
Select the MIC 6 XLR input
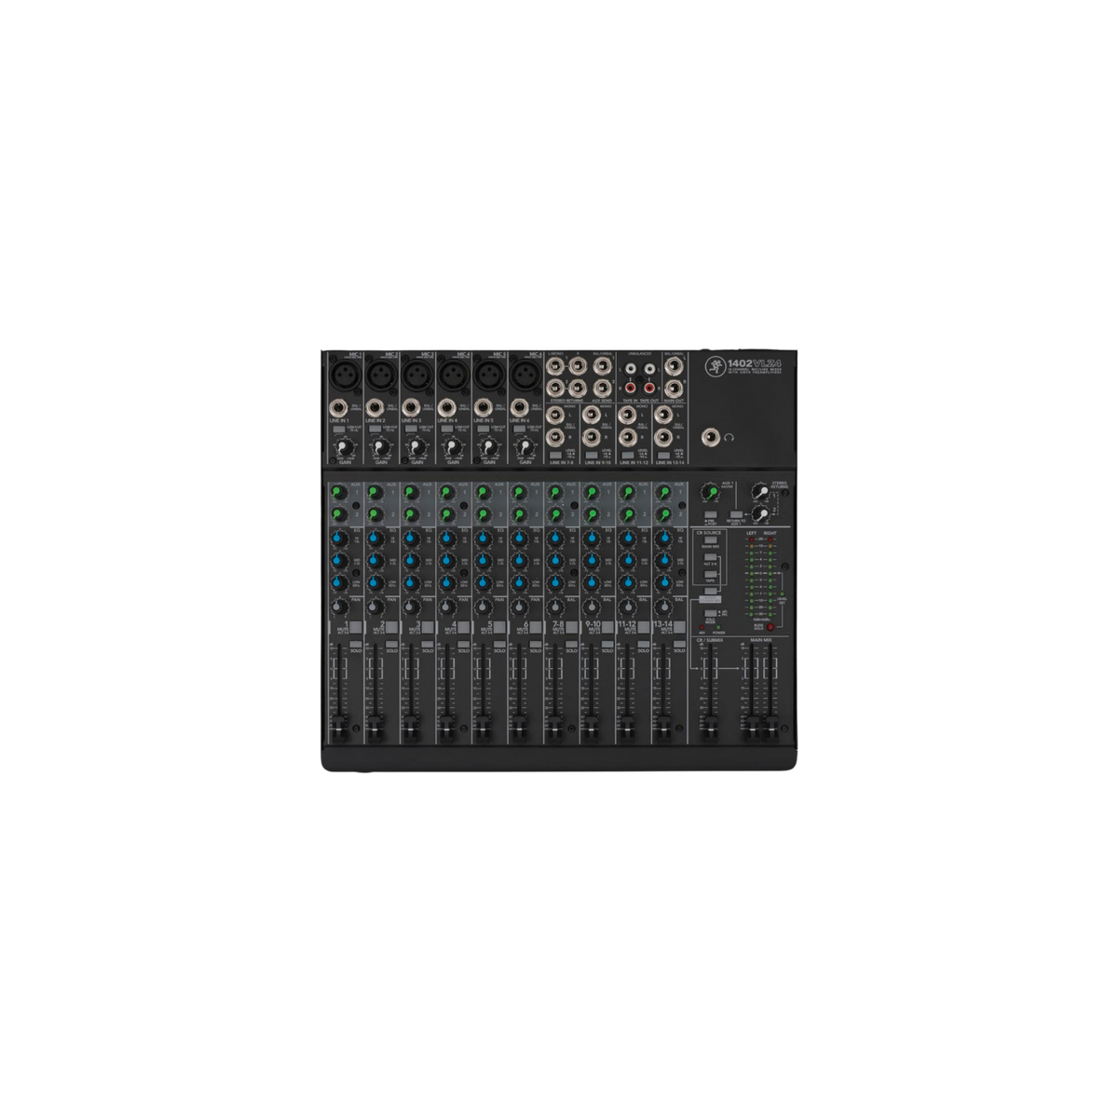click(x=525, y=375)
